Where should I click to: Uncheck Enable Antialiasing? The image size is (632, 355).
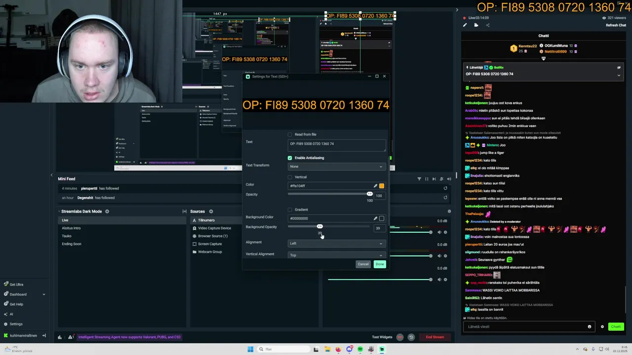290,158
